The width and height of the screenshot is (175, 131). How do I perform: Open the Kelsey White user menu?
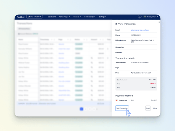[152, 17]
